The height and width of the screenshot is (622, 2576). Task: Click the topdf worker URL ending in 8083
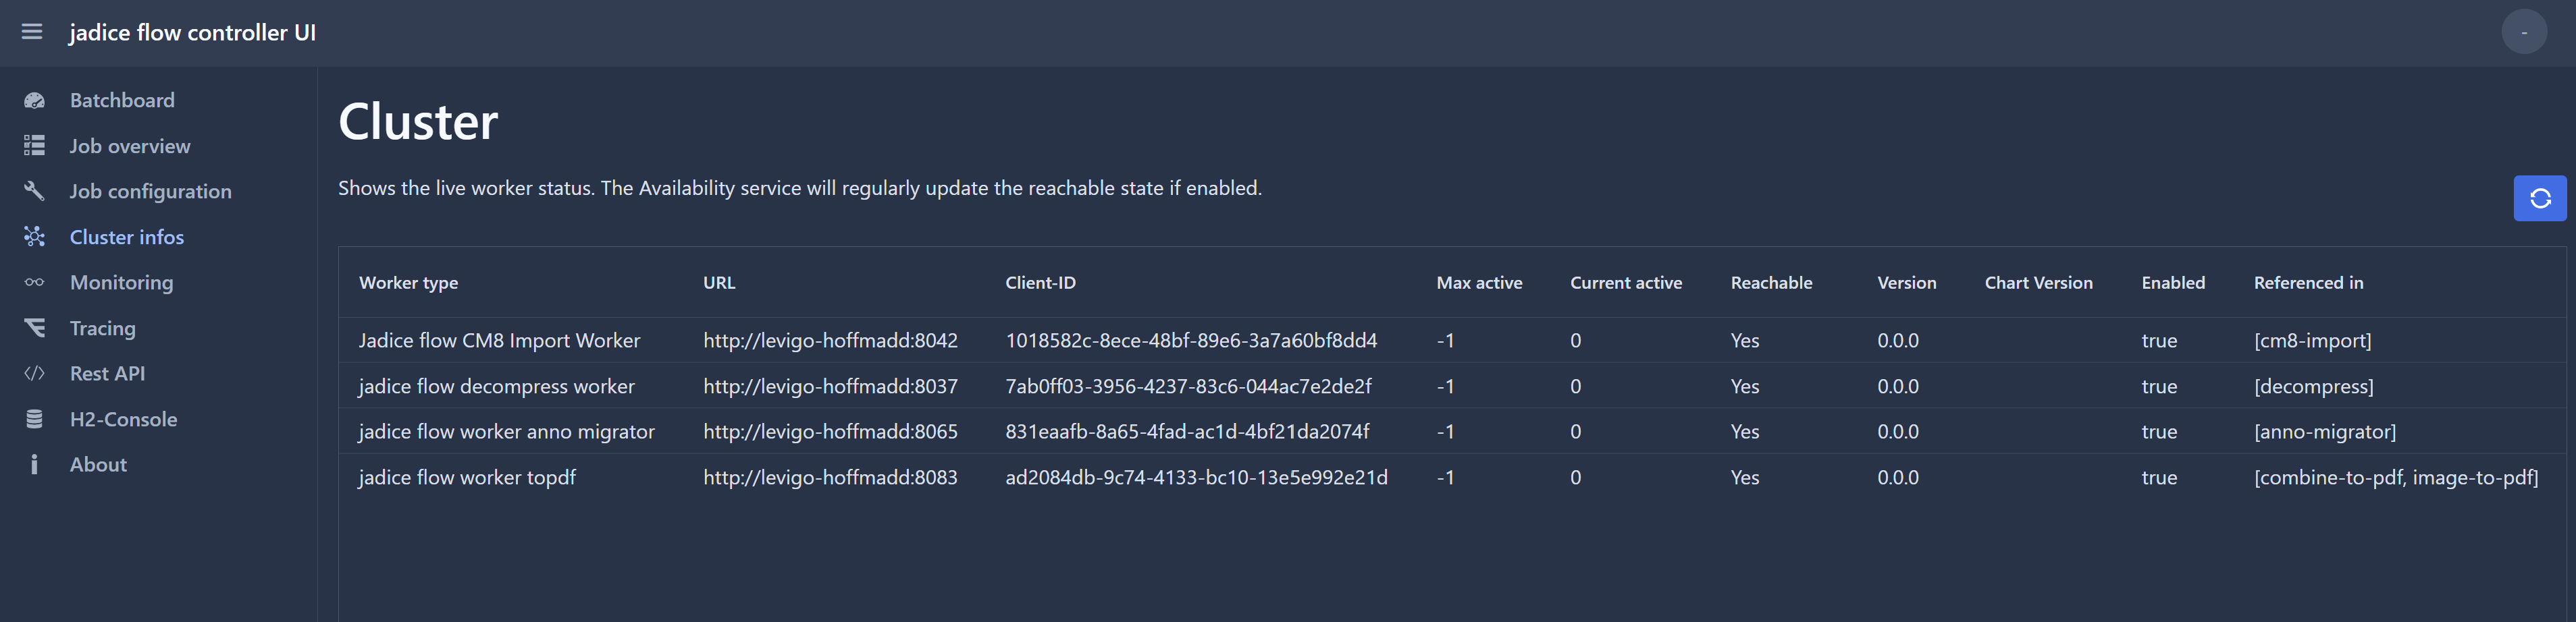click(x=829, y=477)
